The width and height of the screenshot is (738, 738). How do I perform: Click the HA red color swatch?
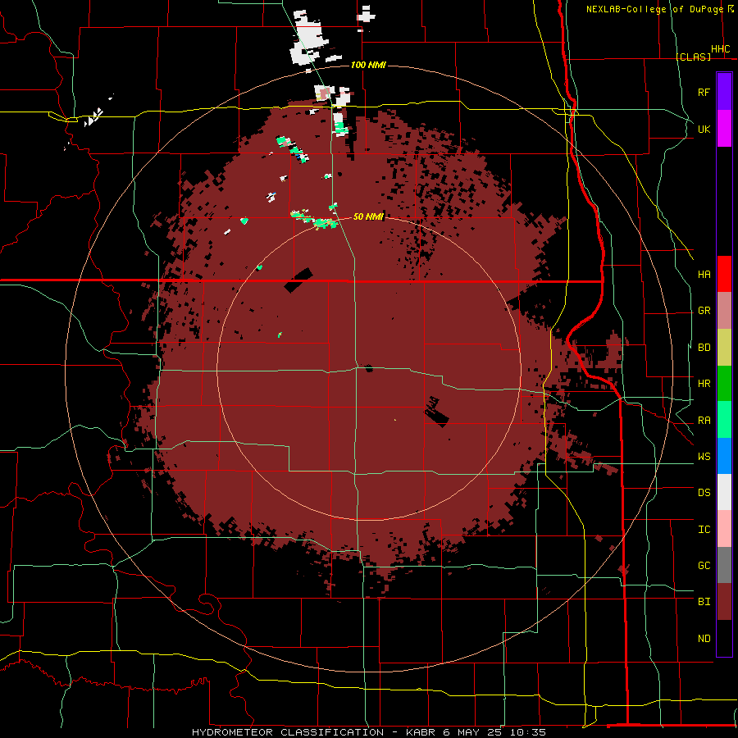(724, 274)
